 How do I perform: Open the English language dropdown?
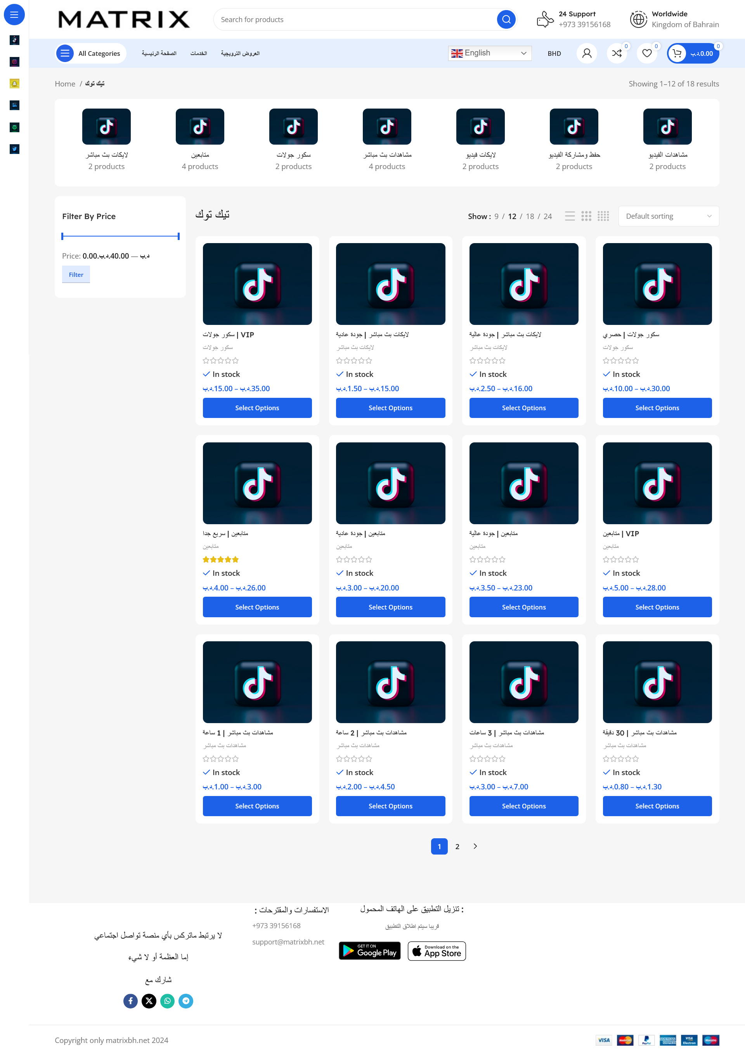point(489,53)
